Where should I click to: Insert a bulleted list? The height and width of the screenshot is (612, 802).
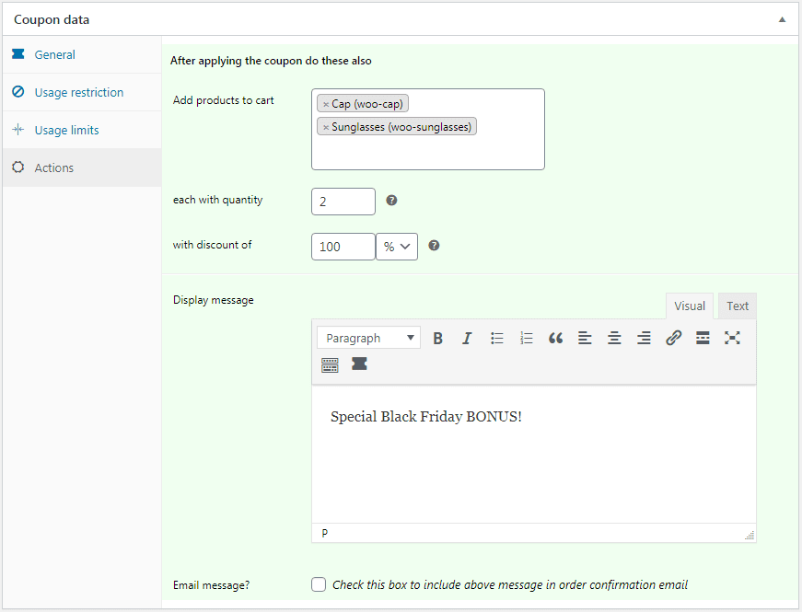[x=496, y=338]
